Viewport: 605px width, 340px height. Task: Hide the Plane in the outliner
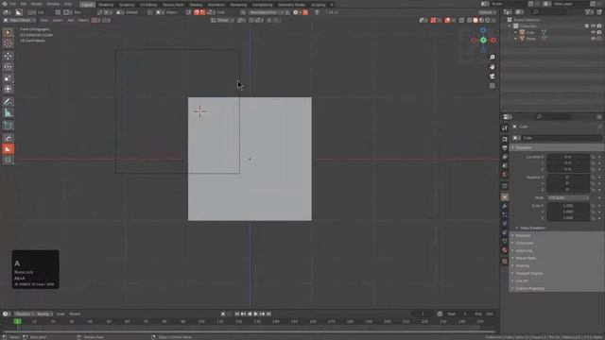click(x=593, y=39)
